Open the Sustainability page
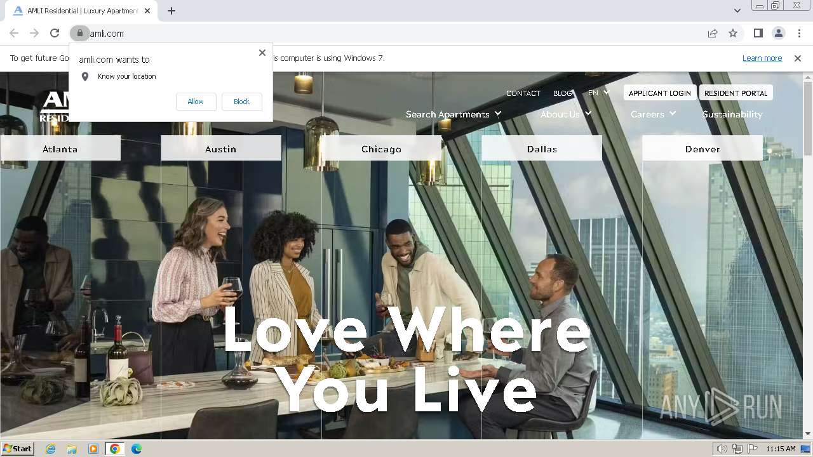The image size is (813, 457). [x=732, y=114]
